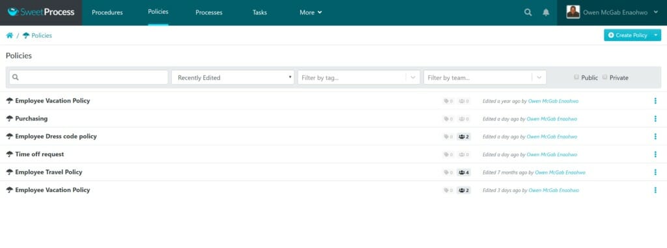Image resolution: width=667 pixels, height=248 pixels.
Task: Expand the More menu
Action: coord(311,12)
